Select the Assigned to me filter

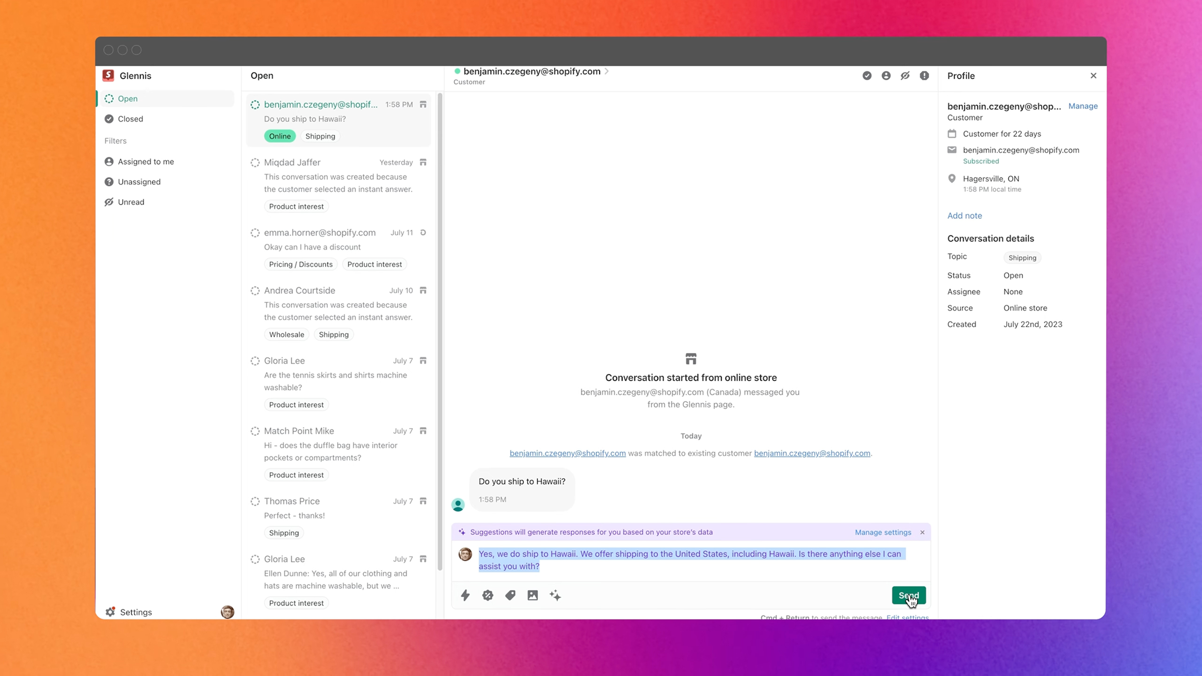click(x=146, y=161)
